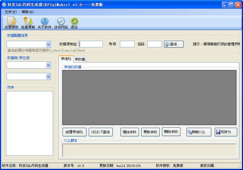Click the 查询 query button
The height and width of the screenshot is (170, 243).
click(174, 44)
